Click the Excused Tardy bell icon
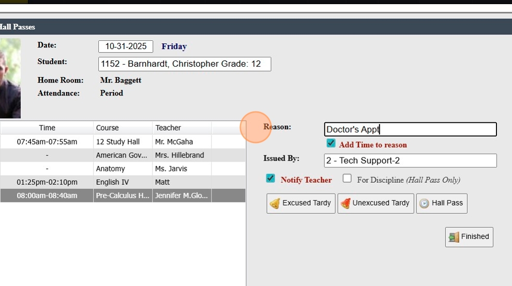512x286 pixels. tap(275, 203)
